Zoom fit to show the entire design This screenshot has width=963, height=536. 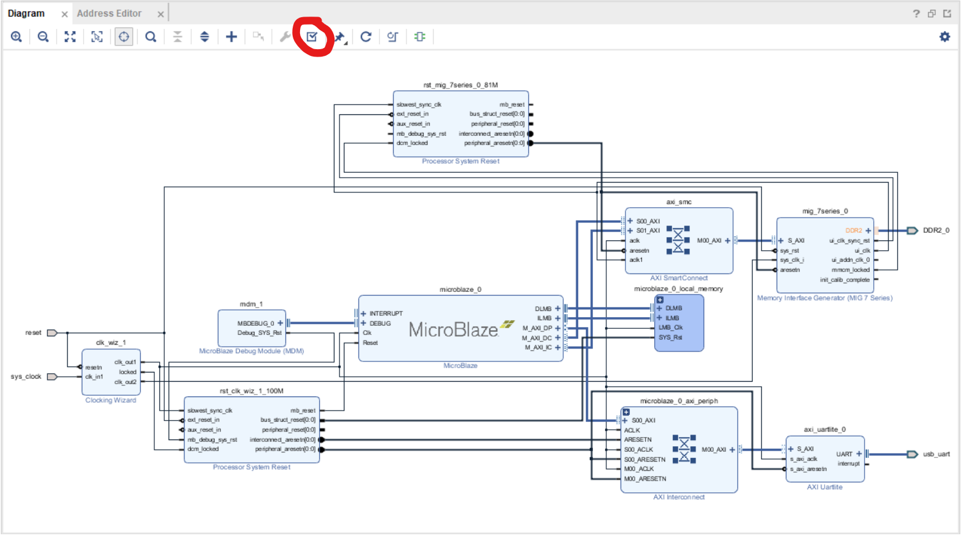tap(69, 36)
